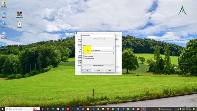Open the red C app on the taskbar
The height and width of the screenshot is (111, 197).
pyautogui.click(x=138, y=109)
